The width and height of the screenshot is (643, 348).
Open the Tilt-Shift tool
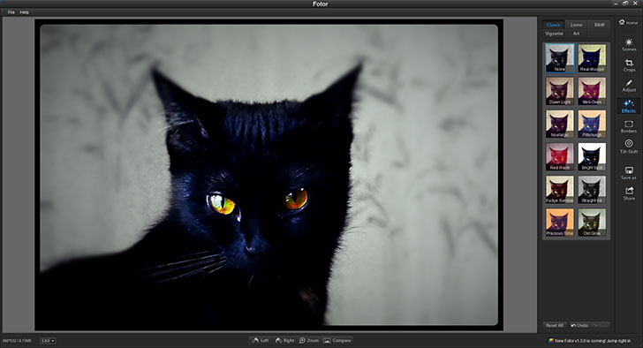click(629, 147)
